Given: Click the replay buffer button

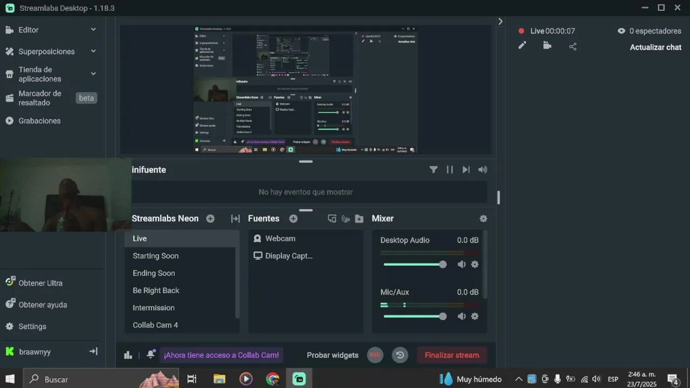Looking at the screenshot, I should tap(400, 355).
